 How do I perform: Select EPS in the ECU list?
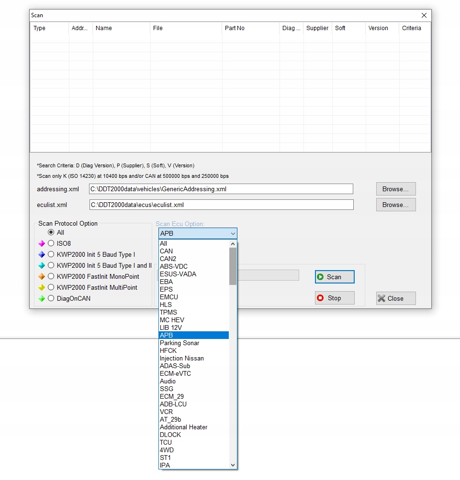click(x=194, y=290)
